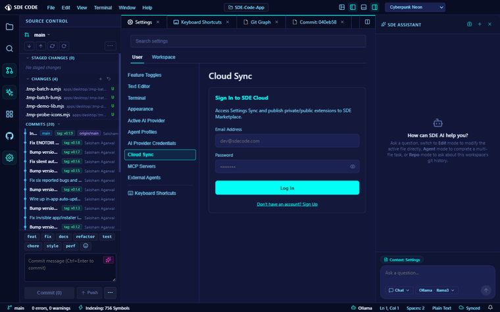Click the notifications bell in status bar
Screen dimensions: 500x312
(x=490, y=307)
